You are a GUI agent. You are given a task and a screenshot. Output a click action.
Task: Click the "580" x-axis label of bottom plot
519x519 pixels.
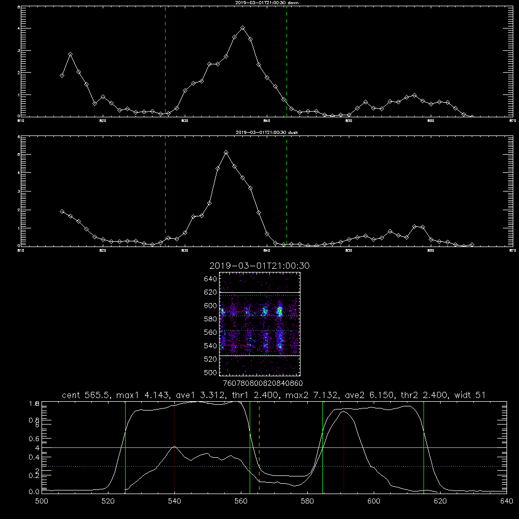[x=307, y=501]
